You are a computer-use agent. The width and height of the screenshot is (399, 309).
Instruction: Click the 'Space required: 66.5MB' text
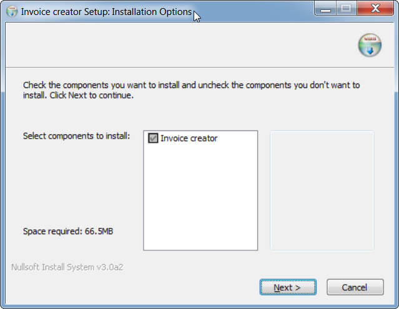click(x=68, y=232)
